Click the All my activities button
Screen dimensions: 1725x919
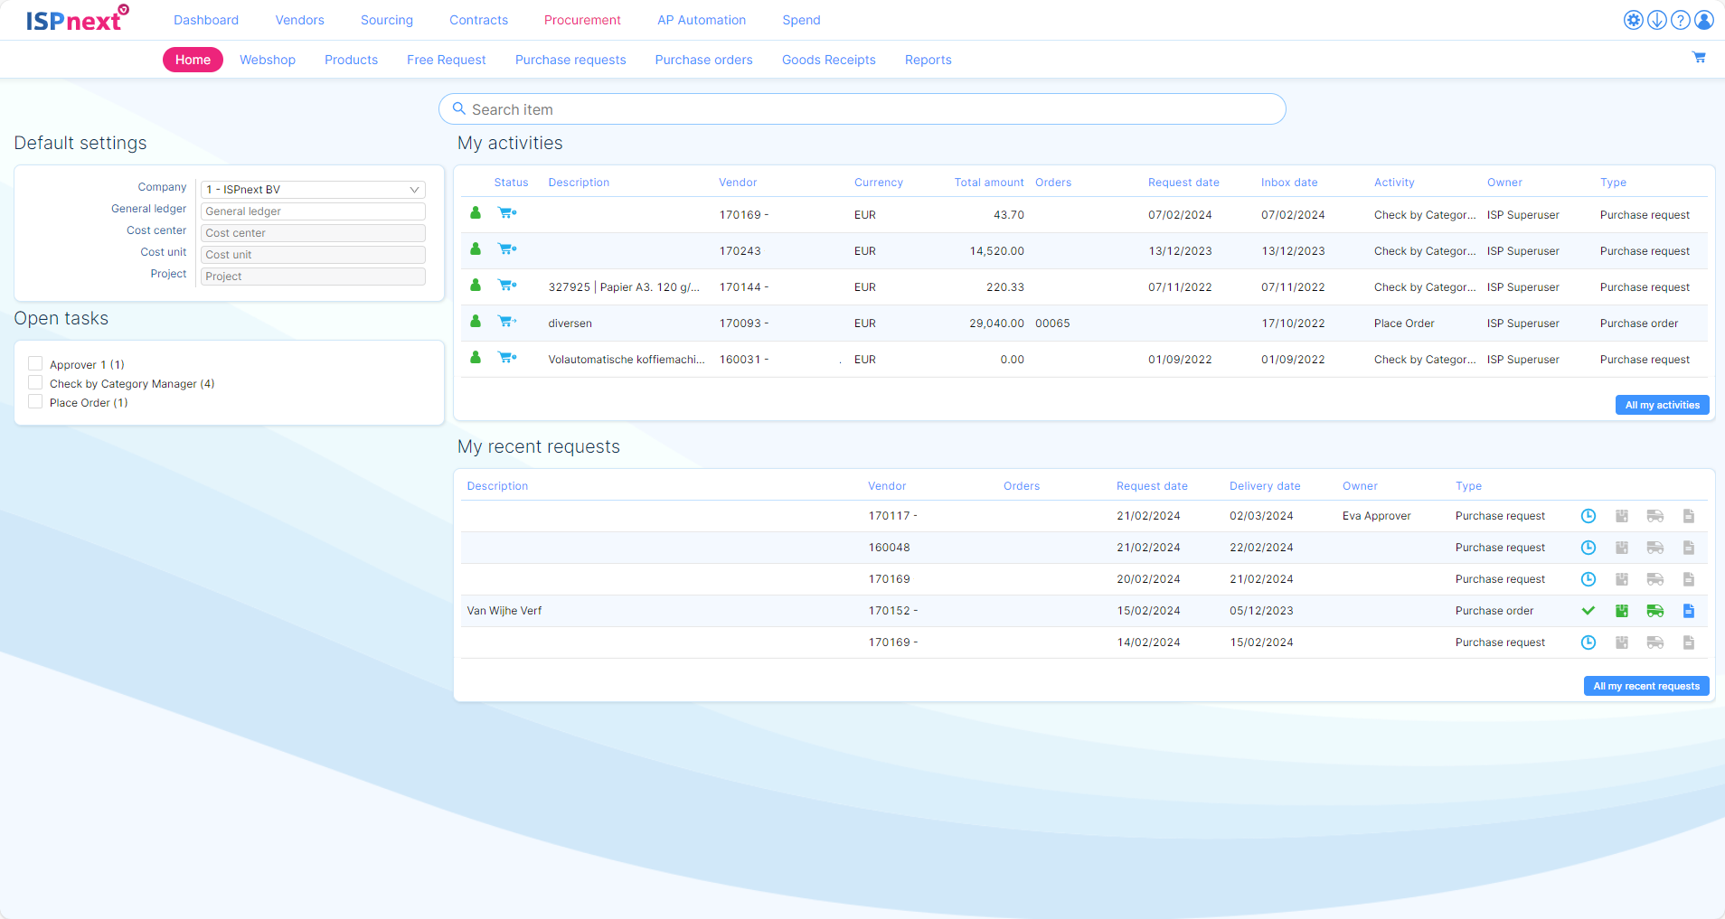[1662, 405]
